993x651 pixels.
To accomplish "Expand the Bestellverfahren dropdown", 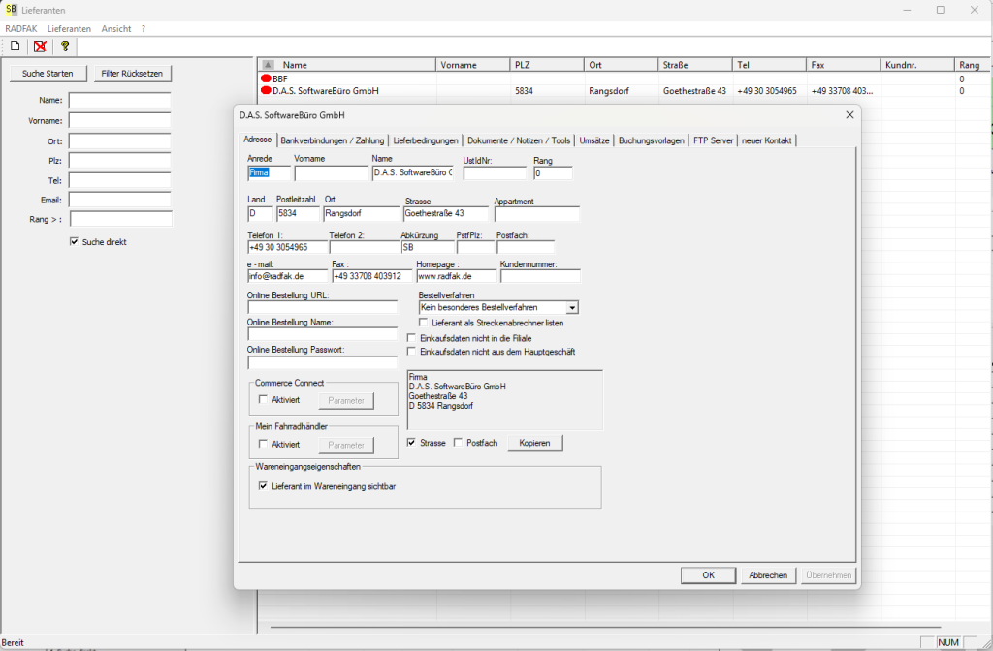I will 572,307.
